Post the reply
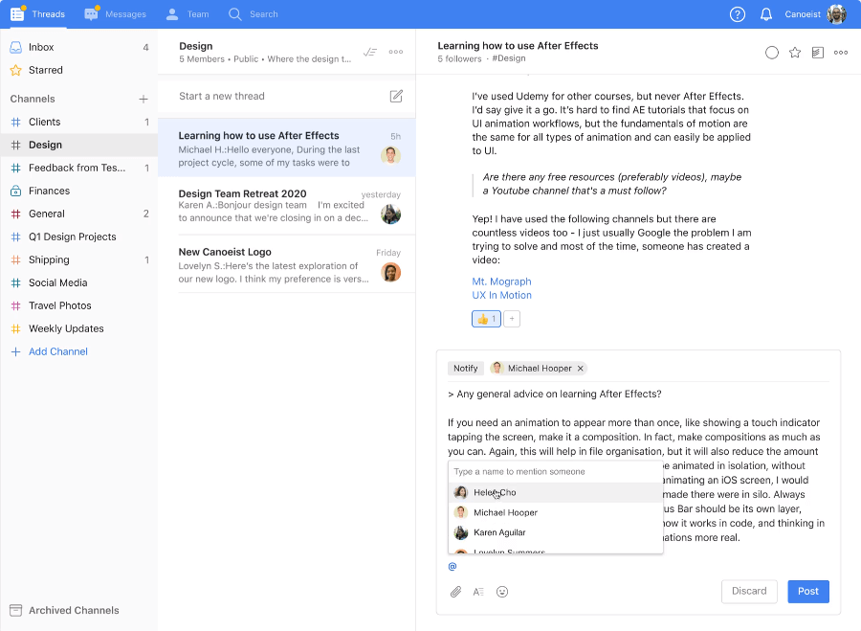This screenshot has width=861, height=631. [x=807, y=591]
